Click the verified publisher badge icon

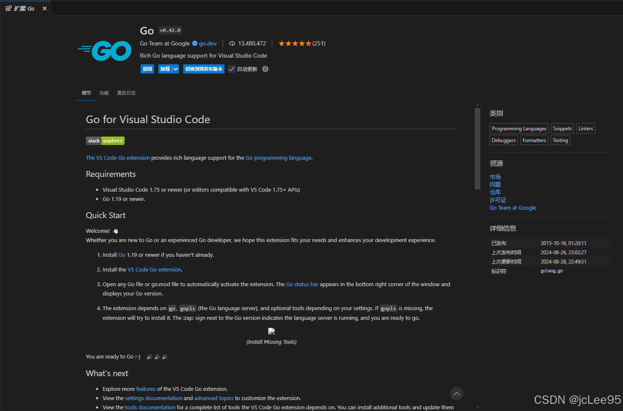(194, 43)
